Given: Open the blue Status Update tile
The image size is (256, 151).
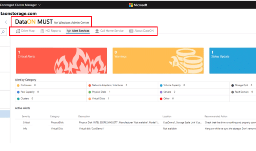Looking at the screenshot, I should pyautogui.click(x=233, y=60).
